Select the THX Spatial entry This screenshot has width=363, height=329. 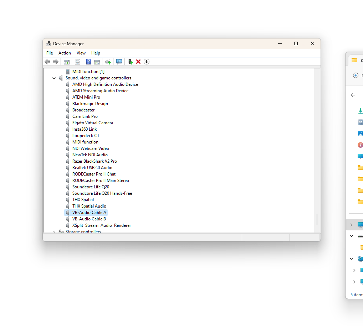pyautogui.click(x=83, y=200)
